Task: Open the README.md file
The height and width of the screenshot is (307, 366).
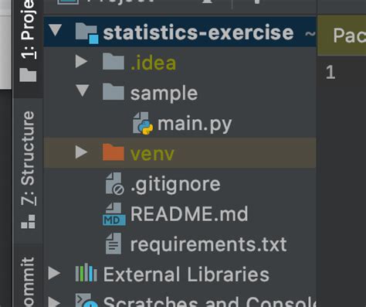Action: (x=189, y=213)
